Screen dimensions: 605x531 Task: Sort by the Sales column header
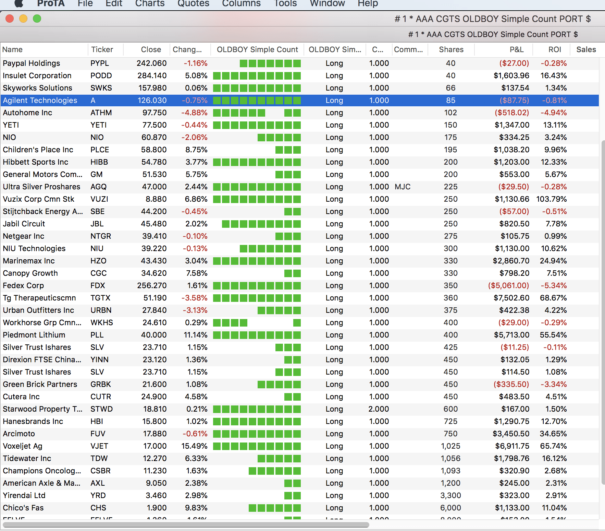point(586,49)
